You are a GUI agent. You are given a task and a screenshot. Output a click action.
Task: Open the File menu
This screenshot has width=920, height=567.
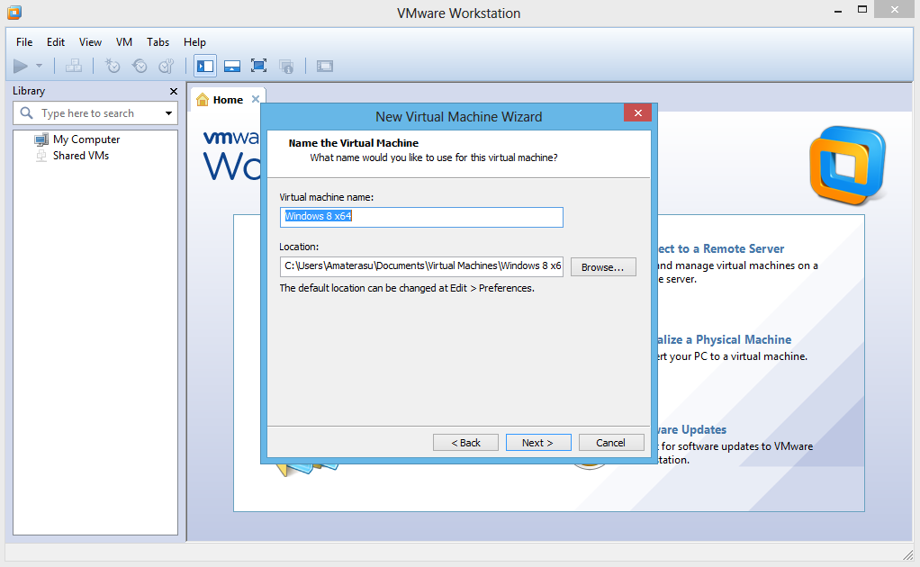point(24,42)
